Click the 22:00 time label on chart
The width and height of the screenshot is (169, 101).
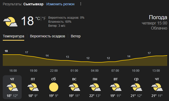click(54, 71)
